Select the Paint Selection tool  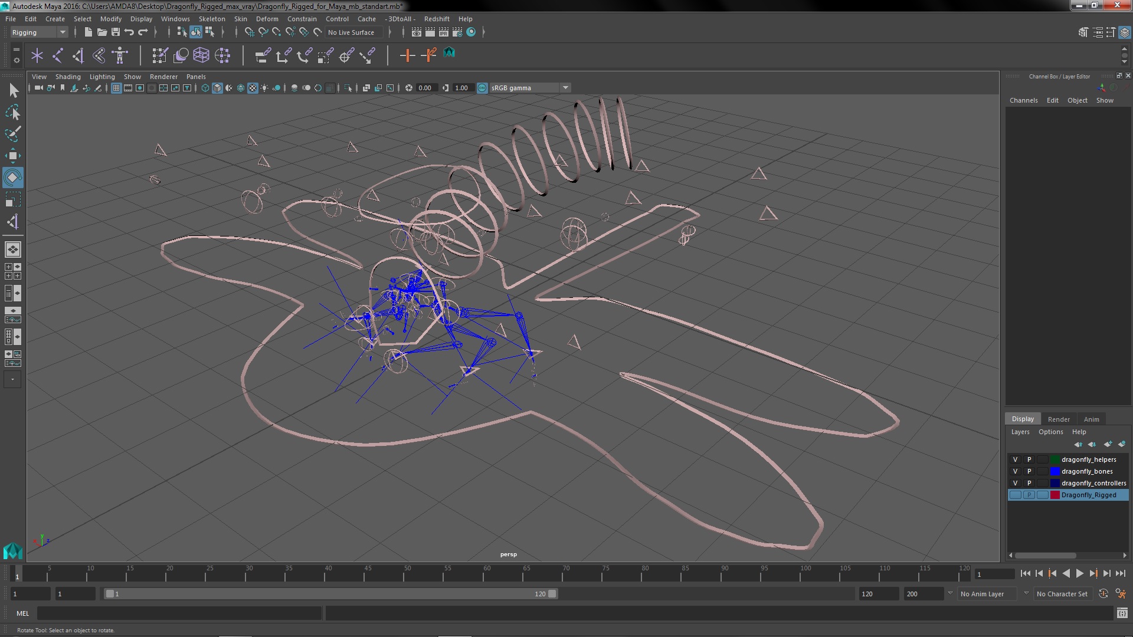click(13, 134)
